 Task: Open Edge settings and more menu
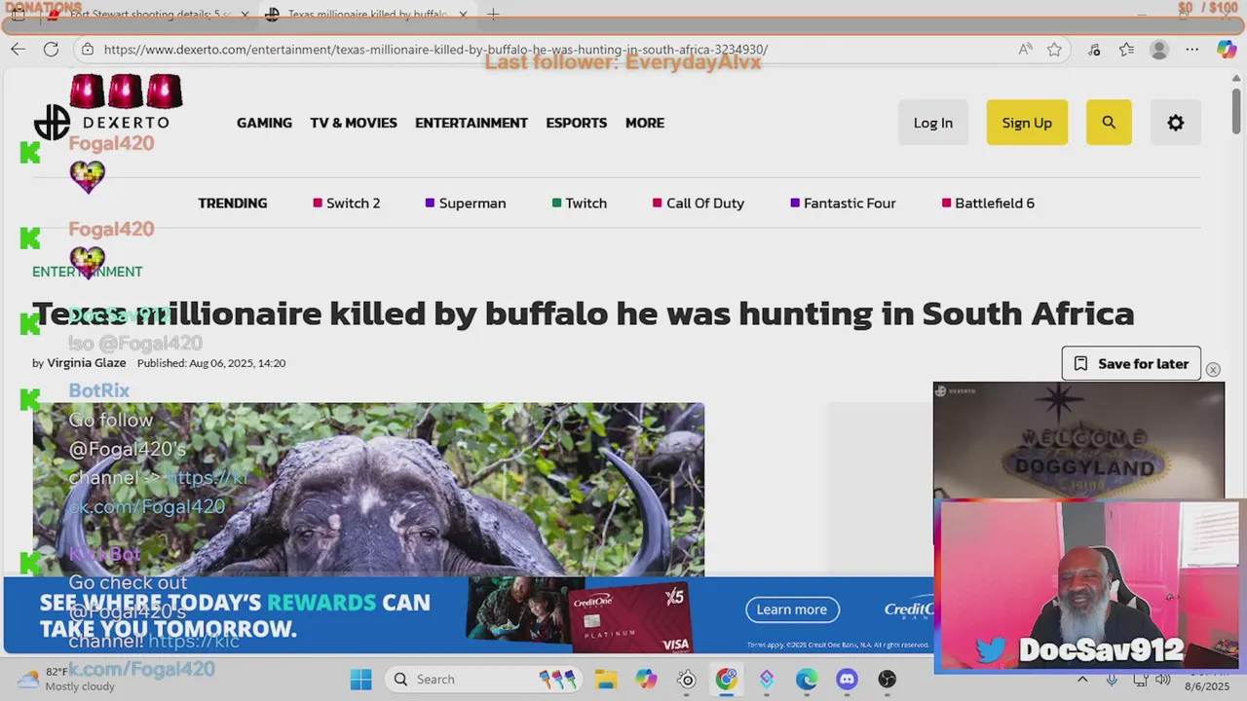click(x=1191, y=50)
